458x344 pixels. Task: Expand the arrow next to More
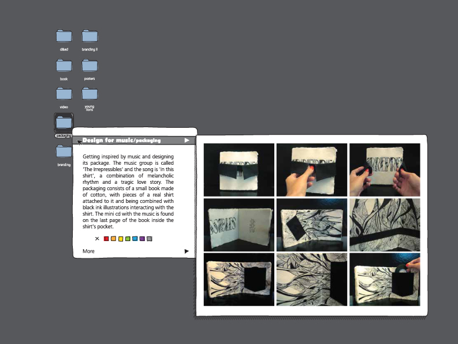[x=187, y=251]
